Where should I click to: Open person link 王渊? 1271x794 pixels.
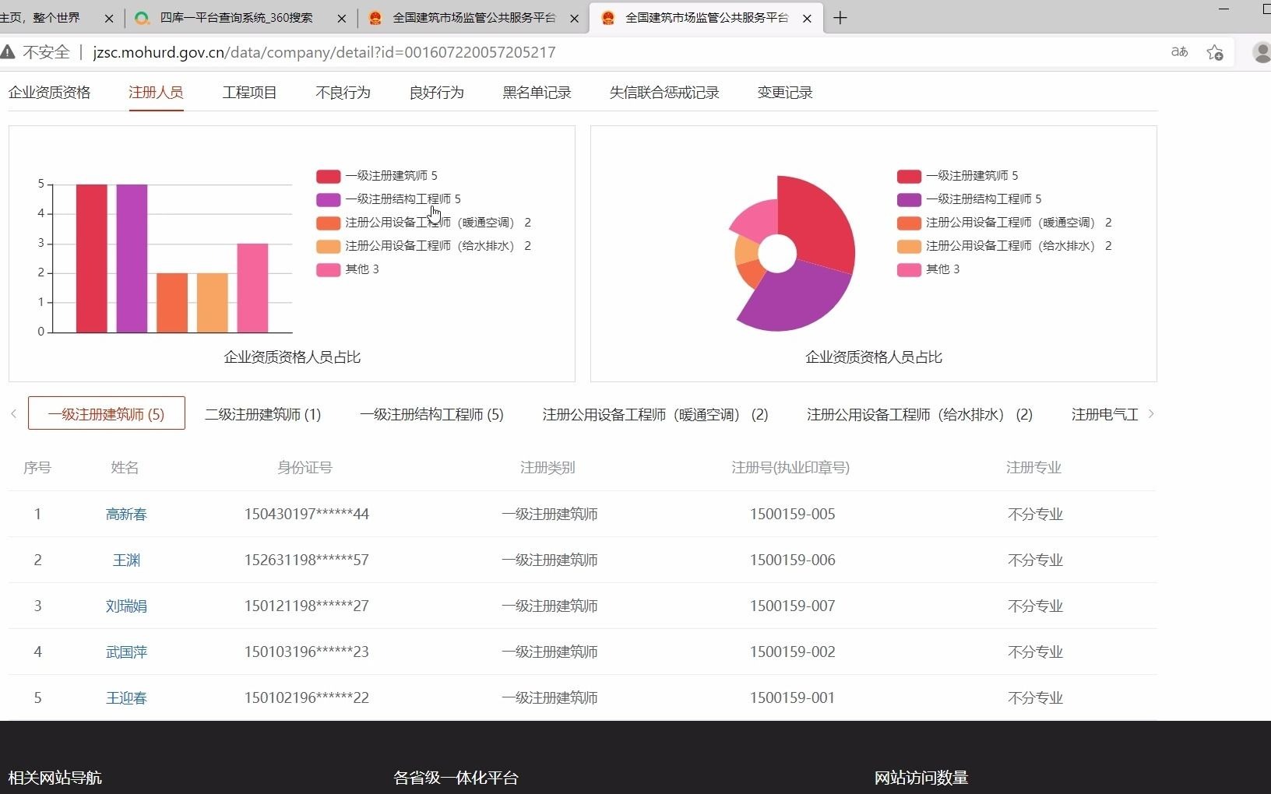point(126,560)
